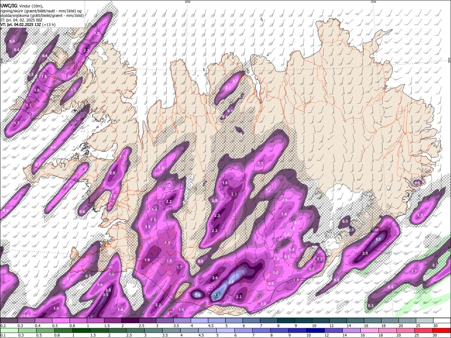Select the 1–1.5 dark green swatch, lower legend row

pos(81,330)
